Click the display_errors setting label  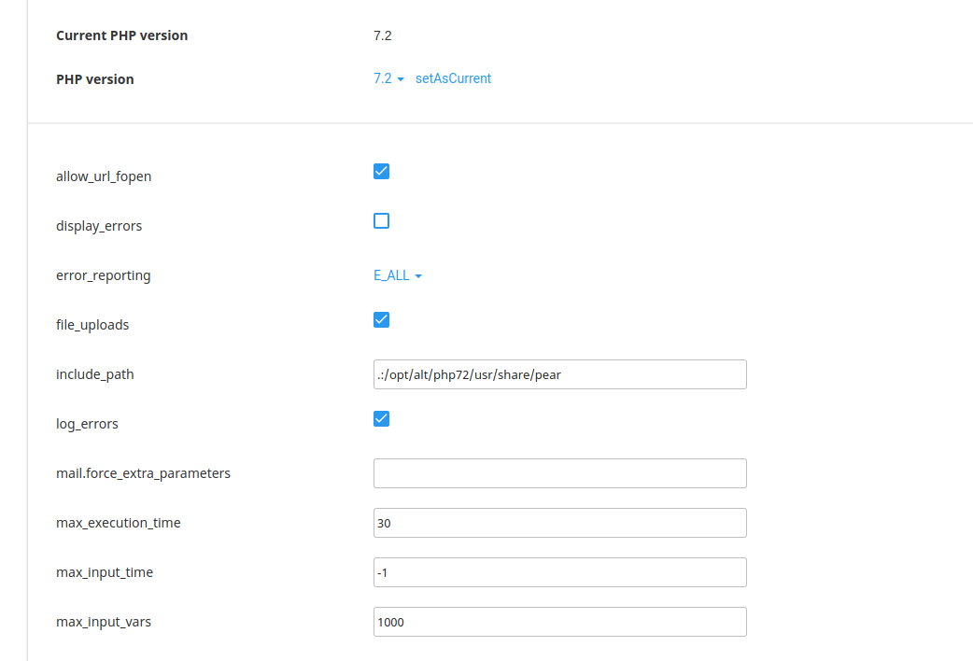(x=99, y=225)
